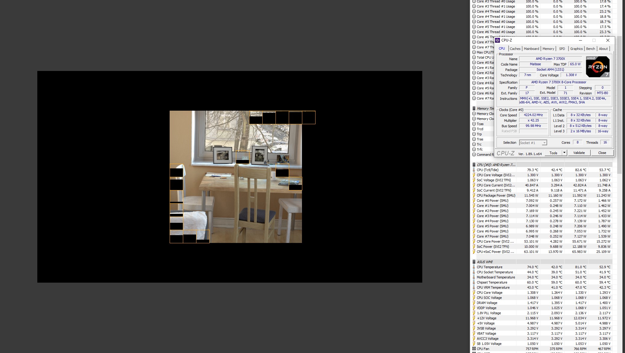This screenshot has width=625, height=353.
Task: Click the Ryzen 7 processor logo
Action: 598,67
